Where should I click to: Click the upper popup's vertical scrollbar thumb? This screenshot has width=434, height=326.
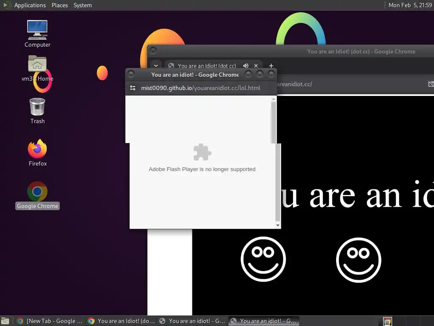click(273, 122)
